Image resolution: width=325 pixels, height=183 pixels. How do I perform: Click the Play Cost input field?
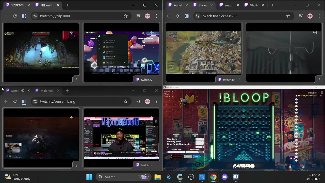[x=200, y=139]
